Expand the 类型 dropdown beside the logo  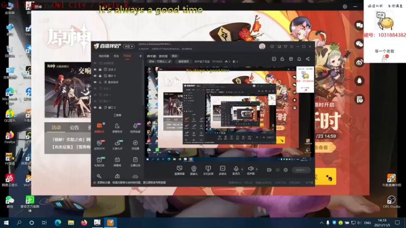click(129, 46)
